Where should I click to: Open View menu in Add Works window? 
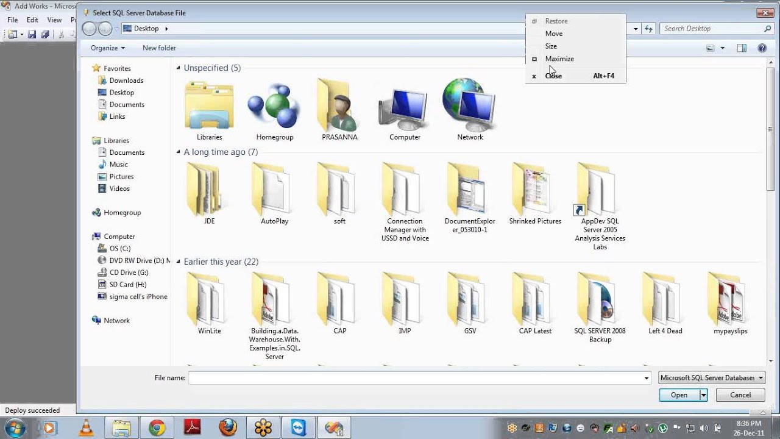click(x=54, y=20)
